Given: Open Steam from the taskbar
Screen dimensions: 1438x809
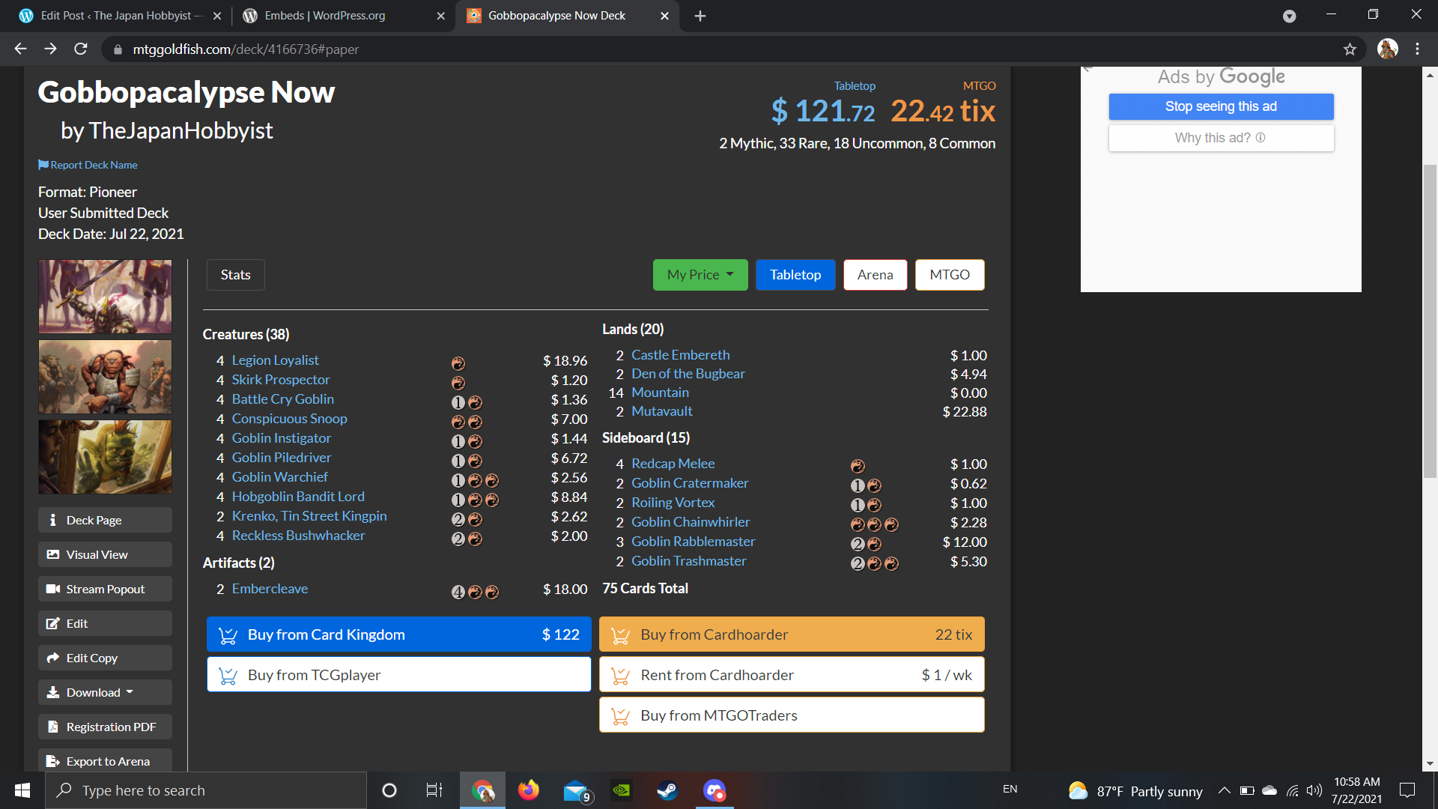Looking at the screenshot, I should 667,790.
